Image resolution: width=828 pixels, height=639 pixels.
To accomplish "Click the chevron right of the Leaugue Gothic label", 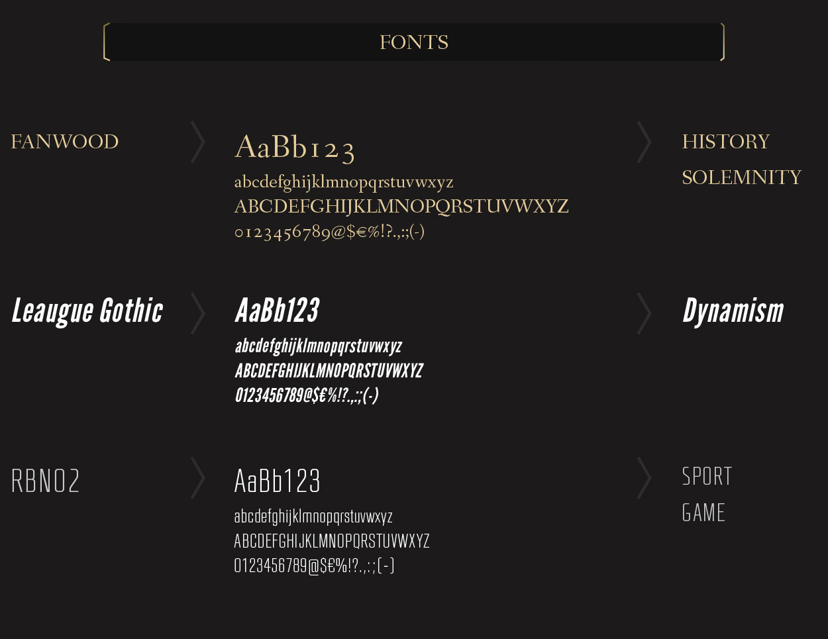I will point(198,313).
